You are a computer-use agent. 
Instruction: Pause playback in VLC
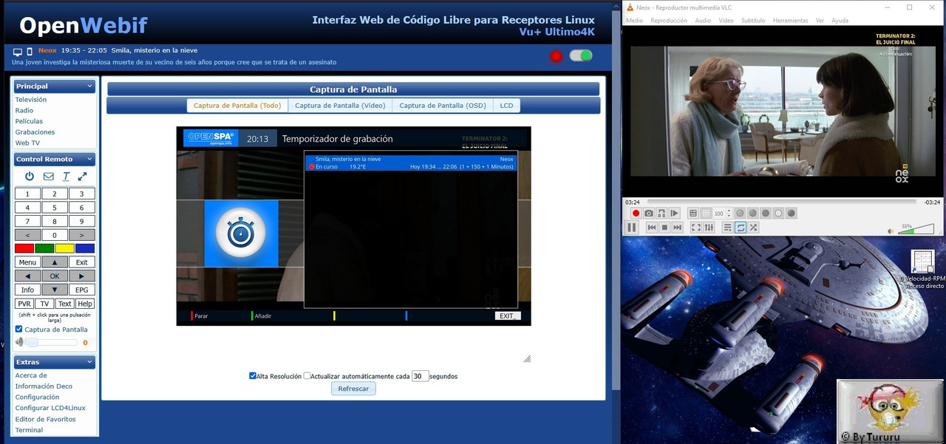click(x=632, y=228)
